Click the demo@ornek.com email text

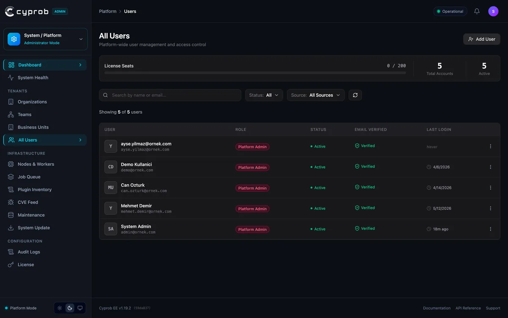point(137,170)
